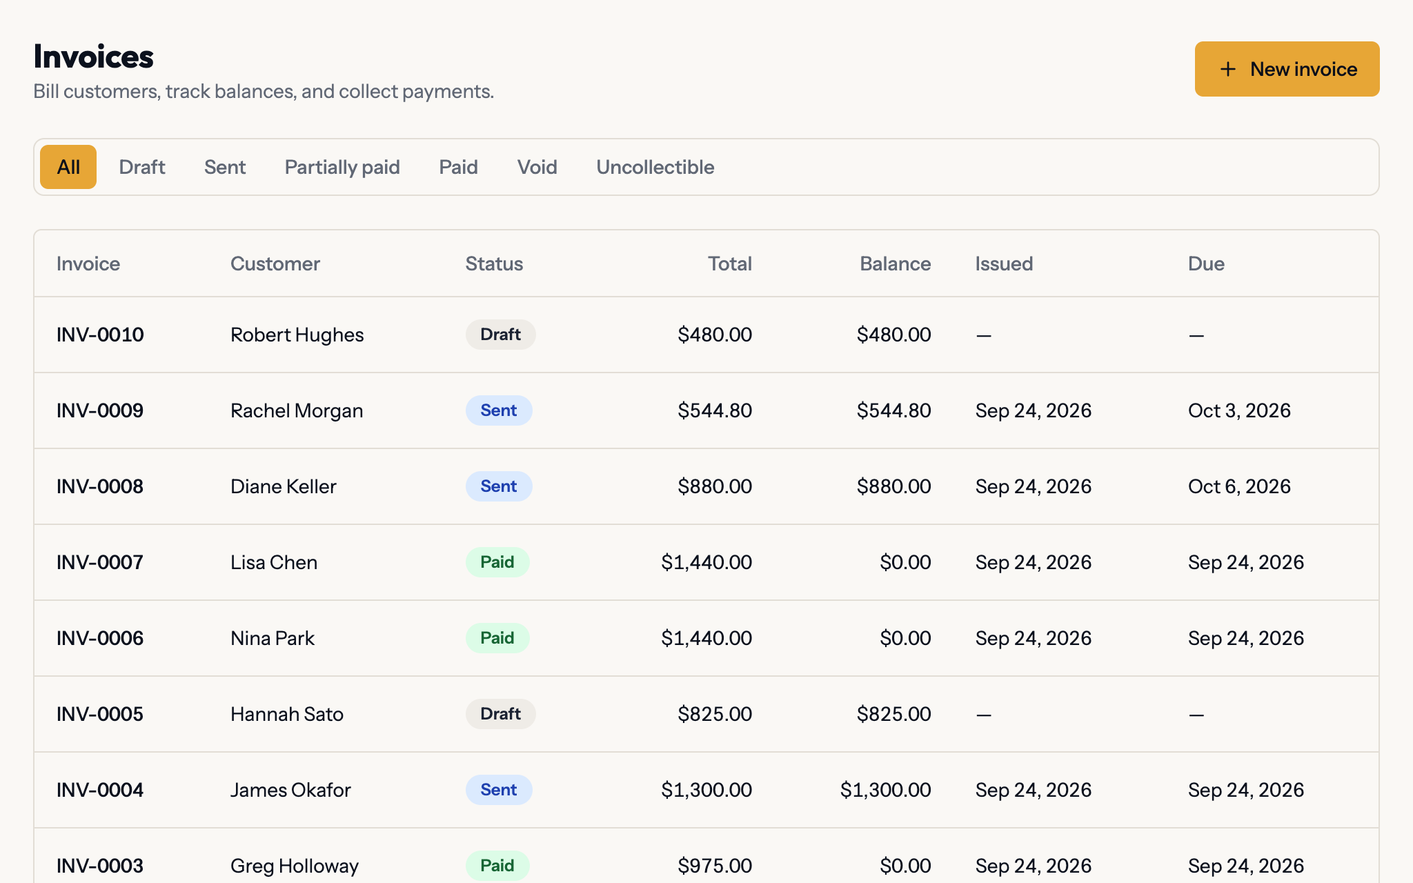The image size is (1413, 883).
Task: Click the Total column header
Action: point(730,264)
